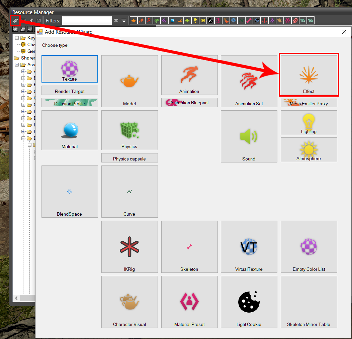Collapse the Ass... folder tree node

(x=17, y=65)
